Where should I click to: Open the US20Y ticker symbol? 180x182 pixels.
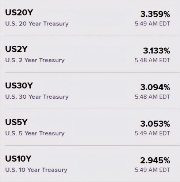coord(19,12)
